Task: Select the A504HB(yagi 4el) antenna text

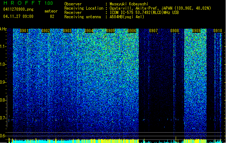Action: 127,17
